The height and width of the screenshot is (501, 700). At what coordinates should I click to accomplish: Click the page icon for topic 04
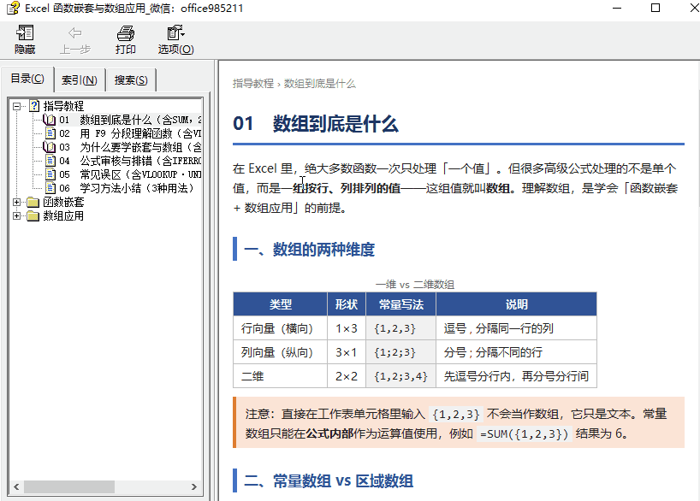[50, 161]
